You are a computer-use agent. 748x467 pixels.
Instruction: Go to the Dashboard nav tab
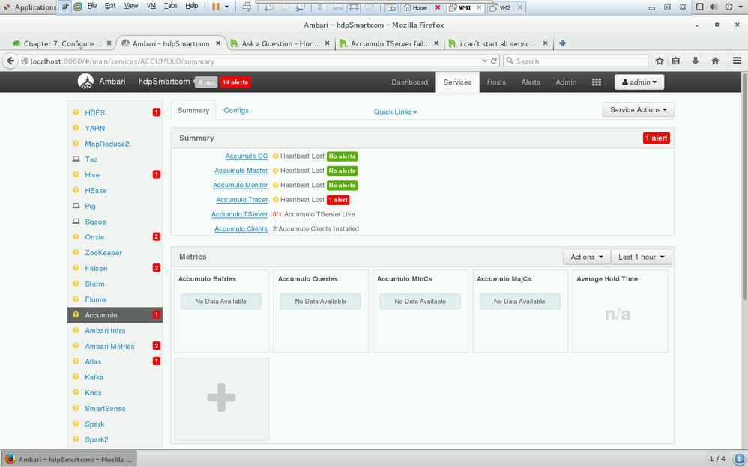(x=409, y=82)
